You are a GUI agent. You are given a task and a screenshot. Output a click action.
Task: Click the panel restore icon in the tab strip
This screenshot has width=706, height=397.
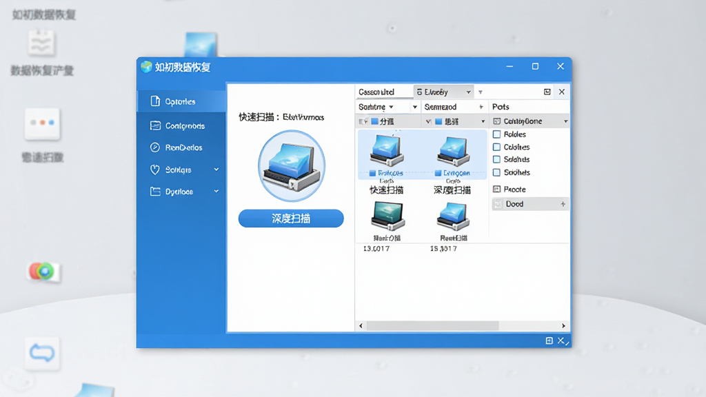click(547, 92)
